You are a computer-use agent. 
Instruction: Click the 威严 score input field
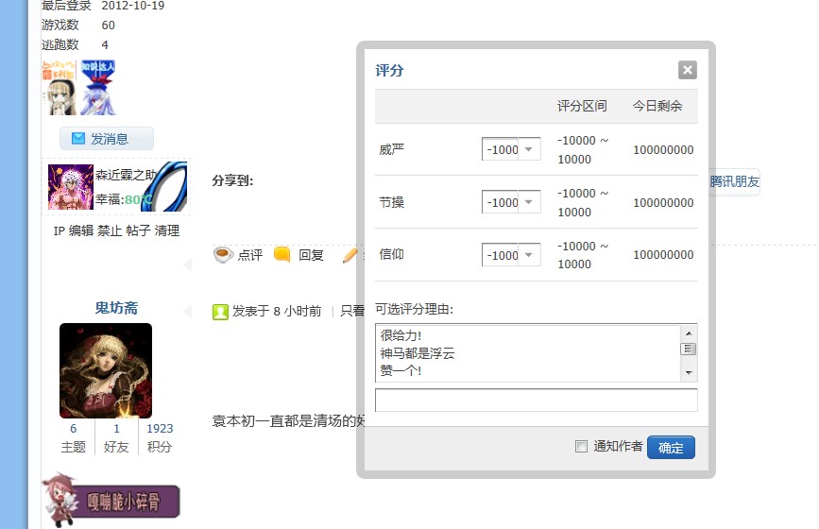coord(501,149)
